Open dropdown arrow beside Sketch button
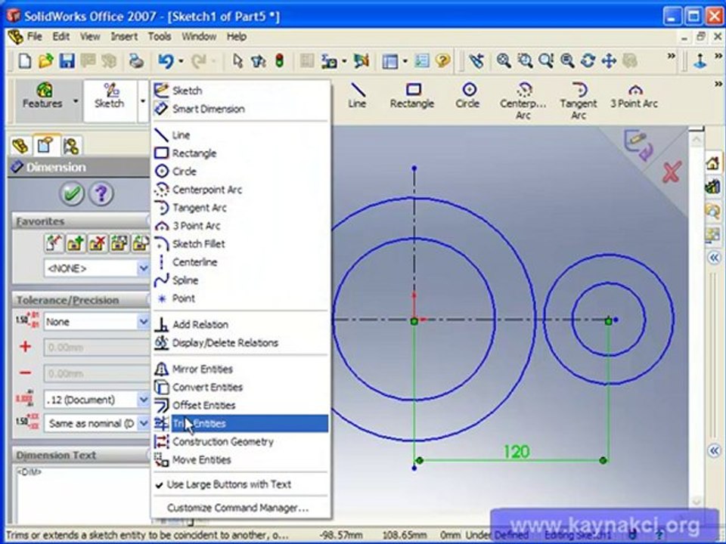 point(143,100)
